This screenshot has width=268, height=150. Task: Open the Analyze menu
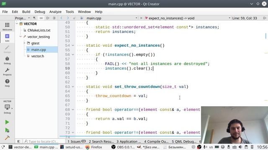pyautogui.click(x=55, y=12)
